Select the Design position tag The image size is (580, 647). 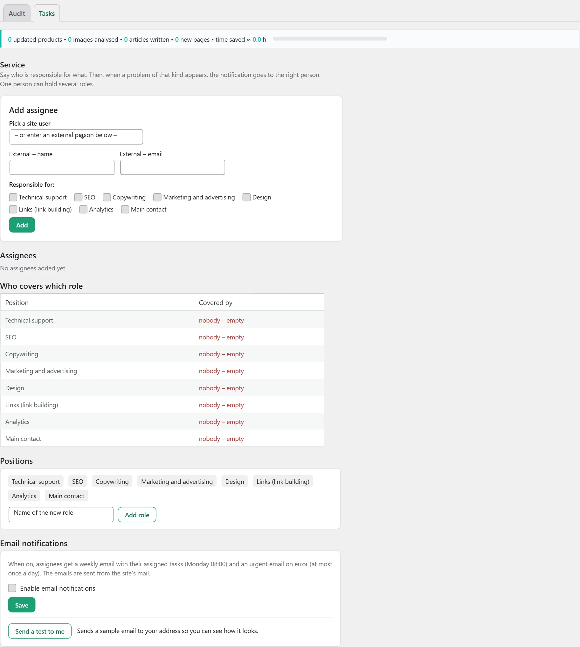[235, 481]
